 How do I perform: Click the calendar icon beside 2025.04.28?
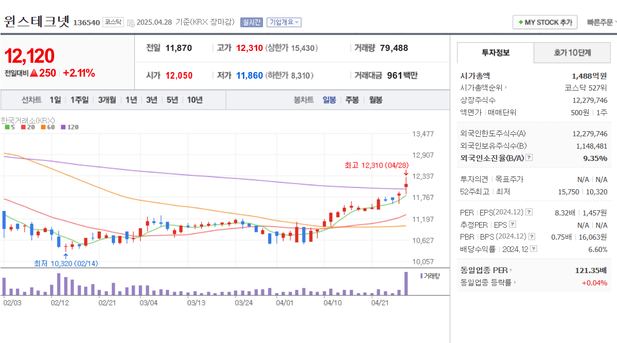(x=131, y=22)
